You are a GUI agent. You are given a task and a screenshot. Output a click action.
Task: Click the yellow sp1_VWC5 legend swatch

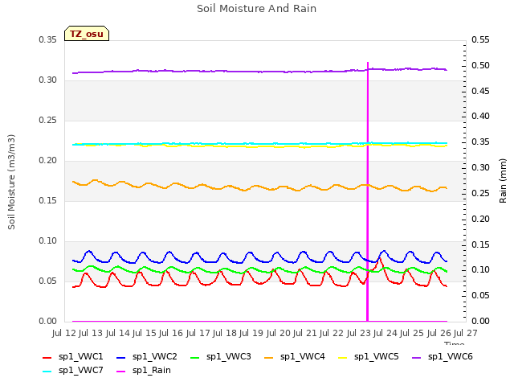pos(343,357)
